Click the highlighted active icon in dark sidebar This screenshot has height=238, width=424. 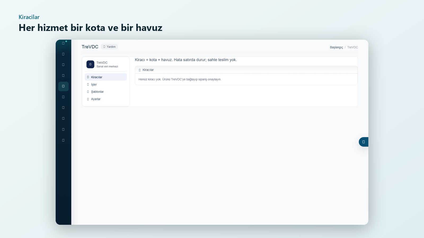pos(63,86)
